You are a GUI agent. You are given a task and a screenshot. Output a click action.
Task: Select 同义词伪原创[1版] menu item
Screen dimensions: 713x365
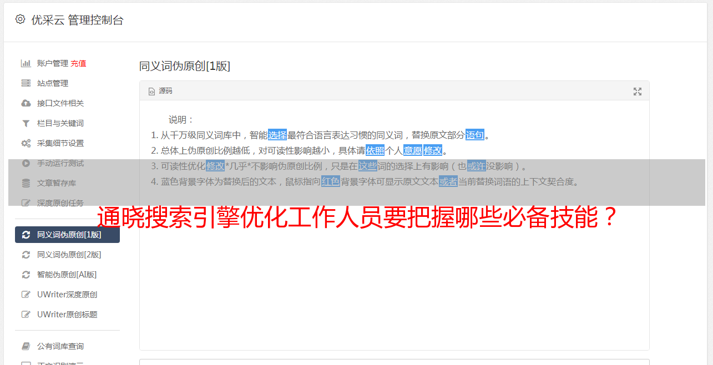tap(67, 235)
